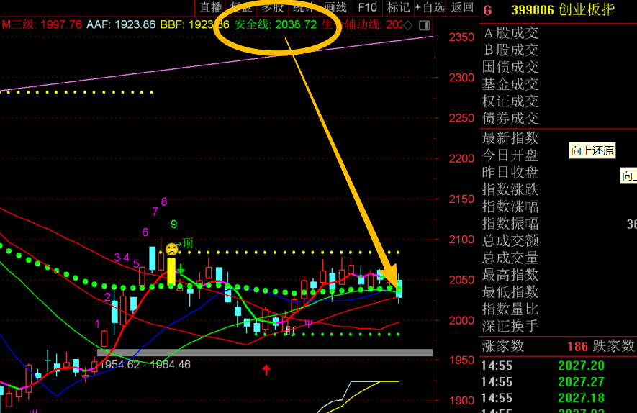
Task: Select the magenta sequence number 7 marker
Action: pyautogui.click(x=155, y=211)
